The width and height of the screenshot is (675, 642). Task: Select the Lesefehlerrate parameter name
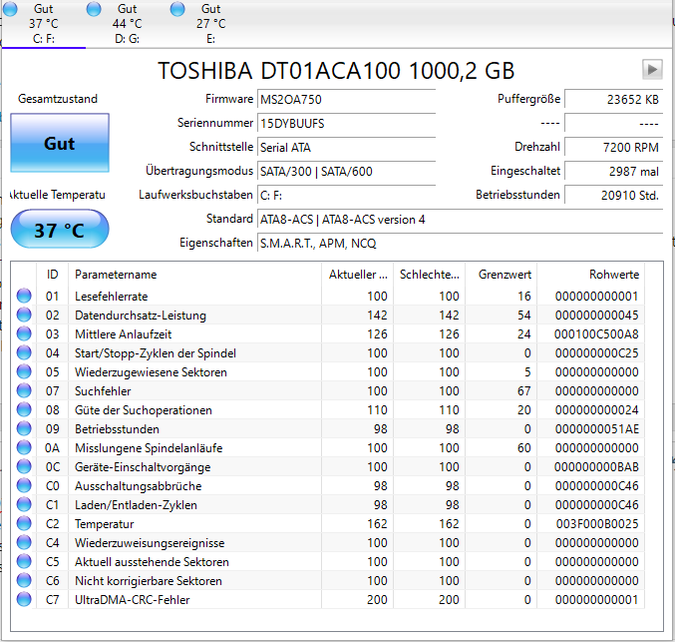pos(111,297)
